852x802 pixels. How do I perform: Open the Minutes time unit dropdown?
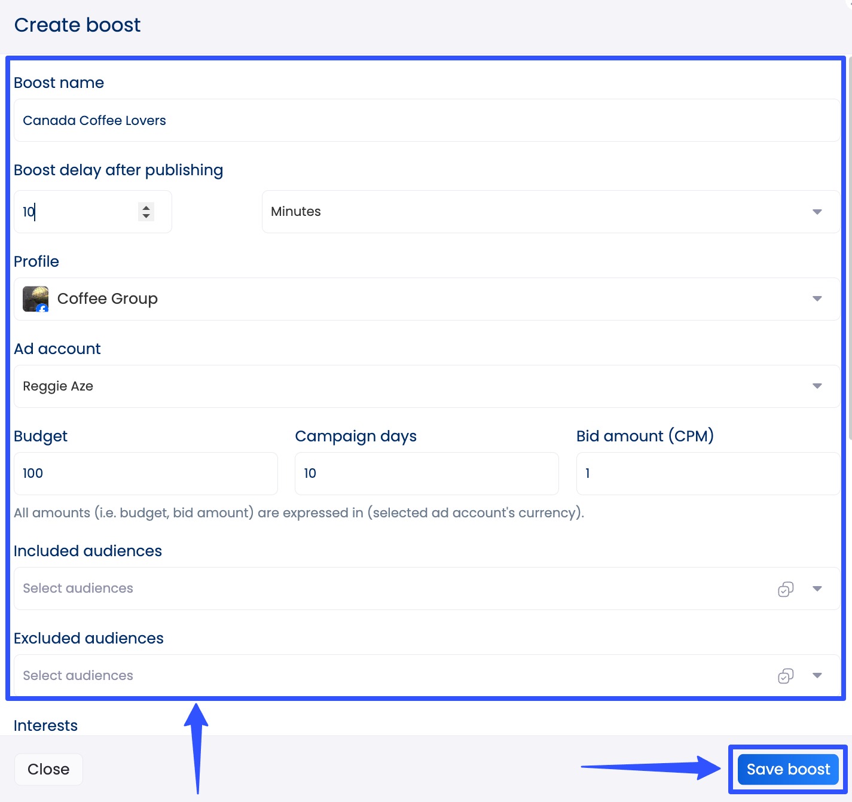click(x=817, y=211)
